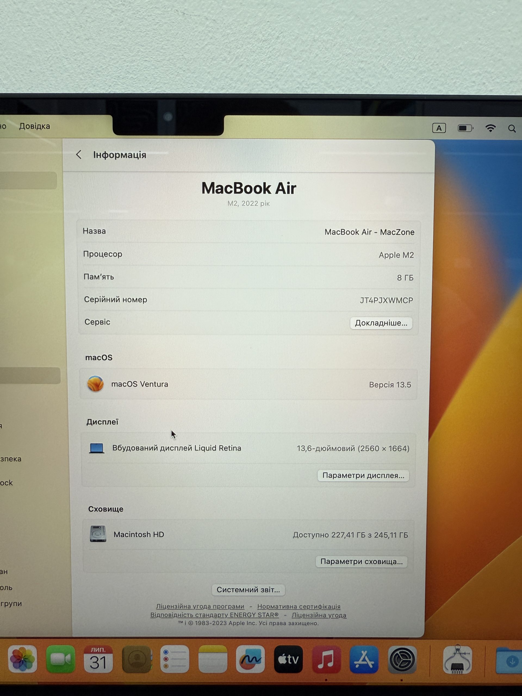Click the macOS Ventura logo icon
Screen dimensions: 522x696
pos(95,384)
